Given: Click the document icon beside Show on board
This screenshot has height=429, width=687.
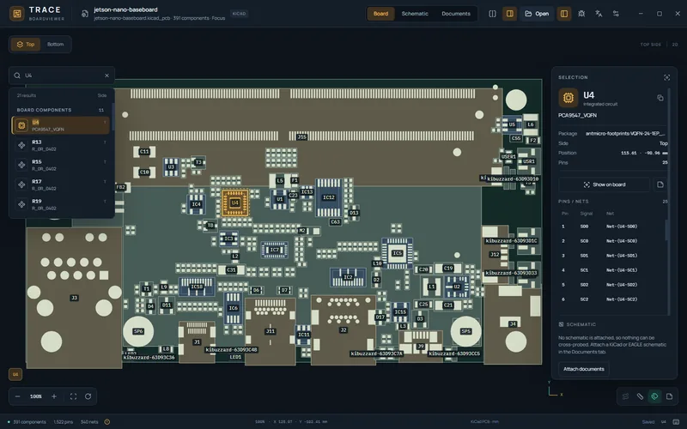Looking at the screenshot, I should tap(660, 184).
